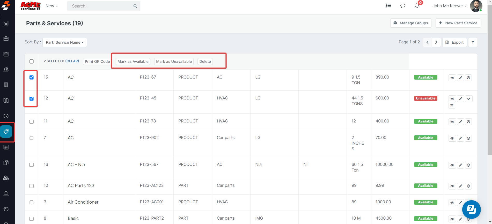Image resolution: width=492 pixels, height=224 pixels.
Task: Expand John Mc Keever user menu
Action: click(449, 6)
